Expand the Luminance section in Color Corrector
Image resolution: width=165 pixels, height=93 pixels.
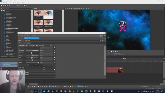point(40,72)
